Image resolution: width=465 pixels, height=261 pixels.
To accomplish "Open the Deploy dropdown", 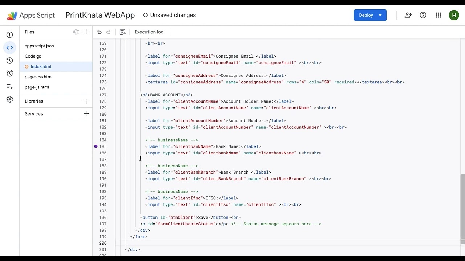I will (380, 15).
